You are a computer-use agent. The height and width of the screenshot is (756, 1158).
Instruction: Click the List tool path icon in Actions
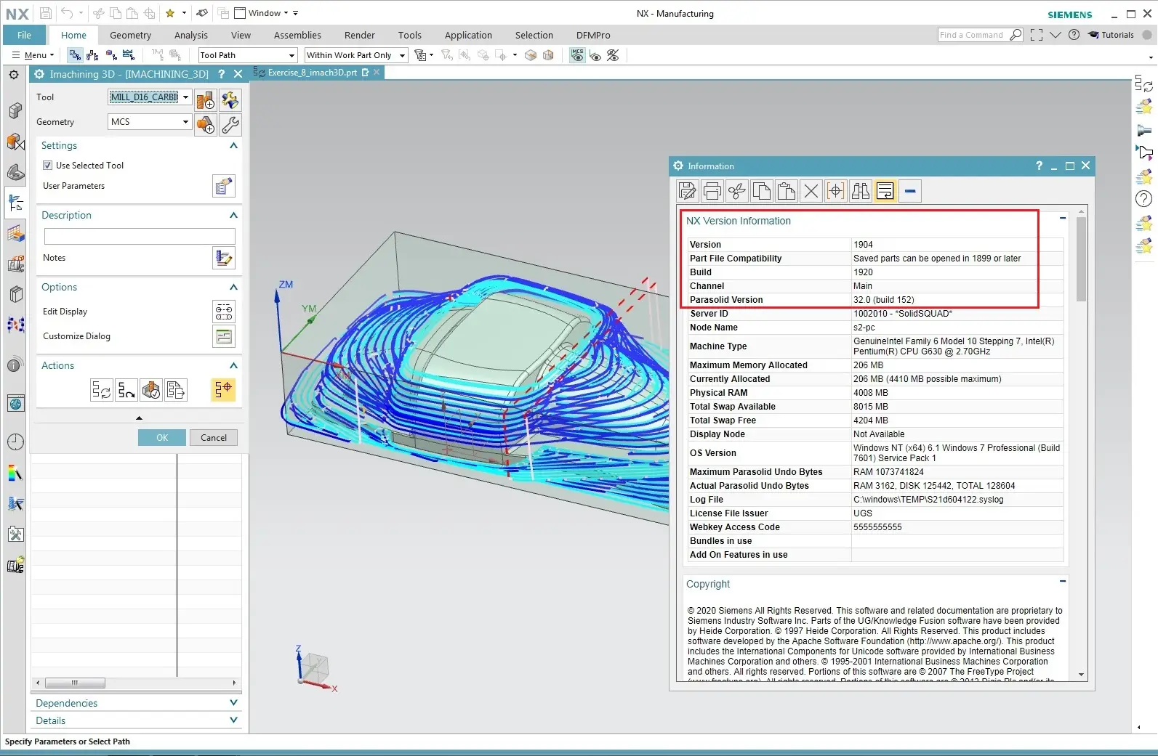click(x=176, y=390)
